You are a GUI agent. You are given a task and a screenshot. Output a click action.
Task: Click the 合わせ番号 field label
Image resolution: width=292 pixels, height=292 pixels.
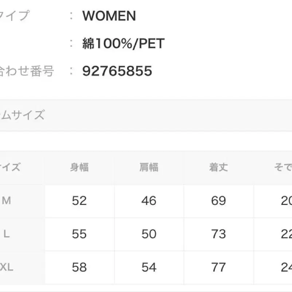pos(26,71)
